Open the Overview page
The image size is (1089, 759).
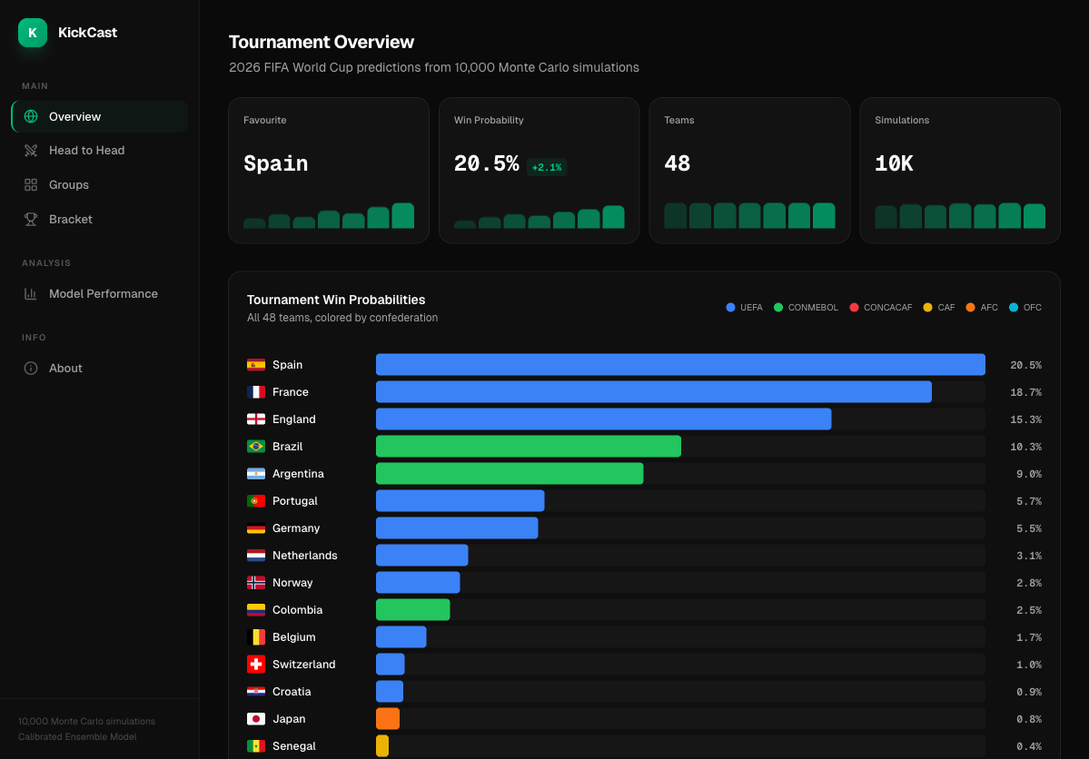point(100,116)
